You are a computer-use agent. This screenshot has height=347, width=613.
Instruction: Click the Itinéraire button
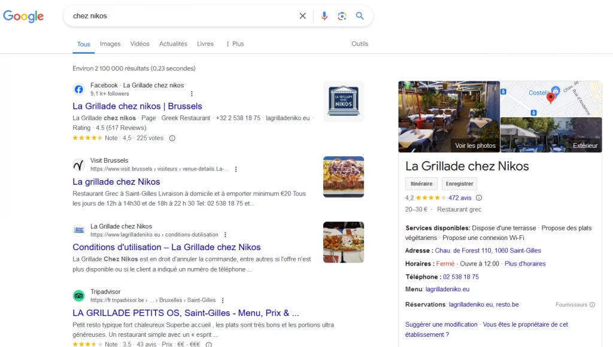(421, 184)
